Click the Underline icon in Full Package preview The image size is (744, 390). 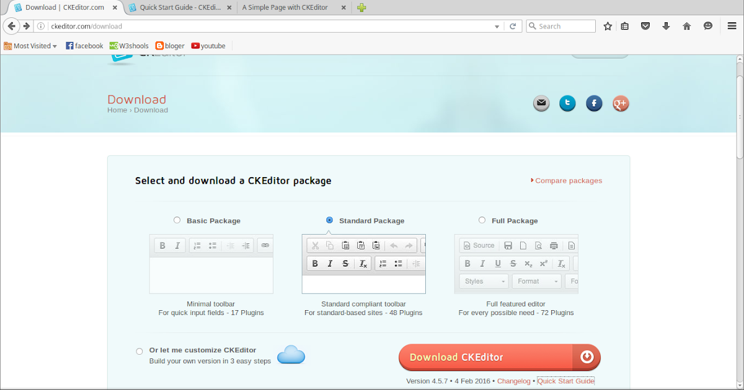click(498, 264)
